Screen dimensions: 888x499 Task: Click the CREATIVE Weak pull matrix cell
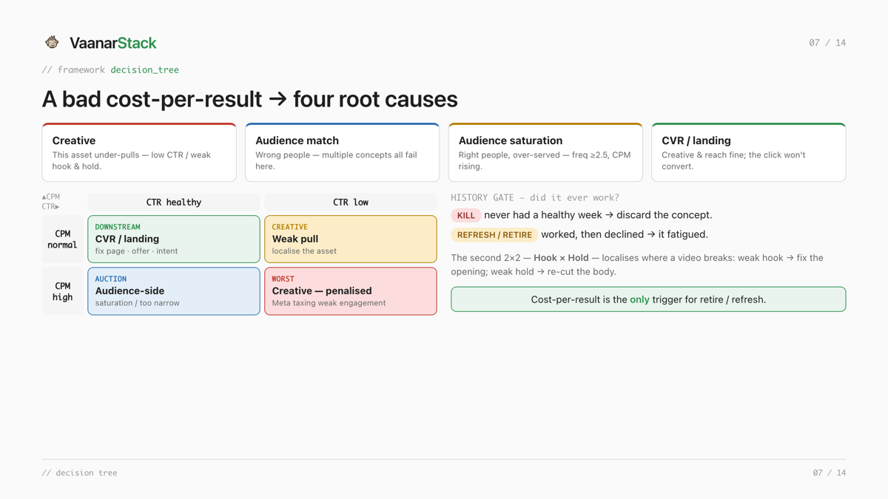tap(351, 240)
